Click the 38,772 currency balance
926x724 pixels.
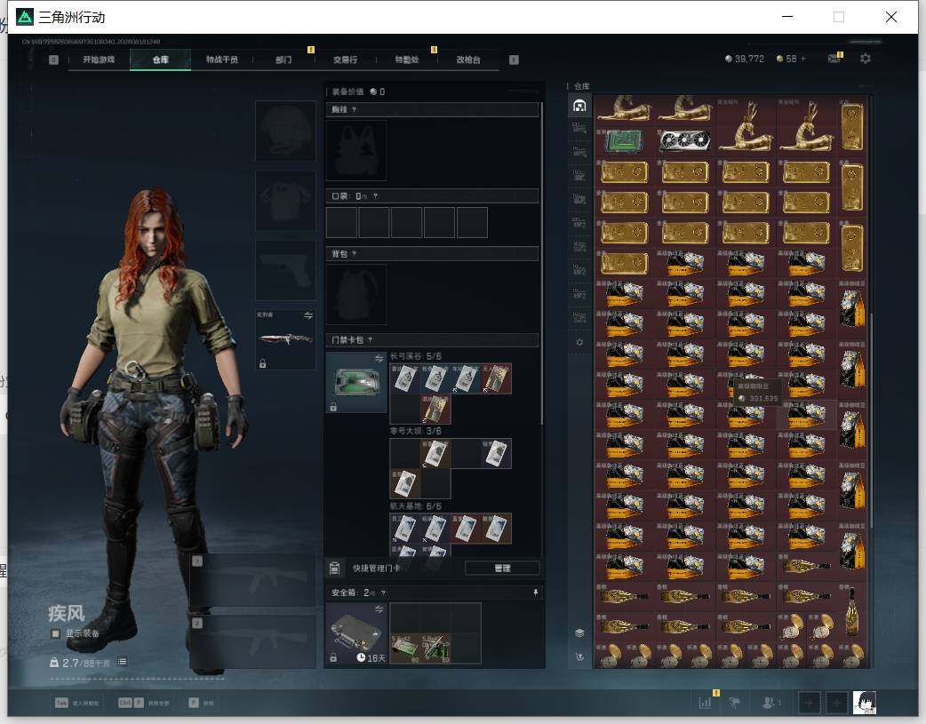pyautogui.click(x=744, y=59)
